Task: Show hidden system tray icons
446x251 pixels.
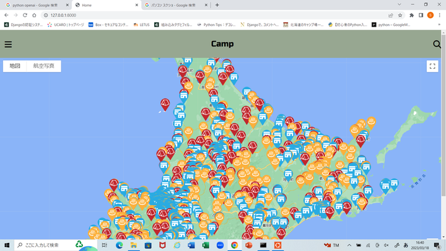Action: [349, 245]
